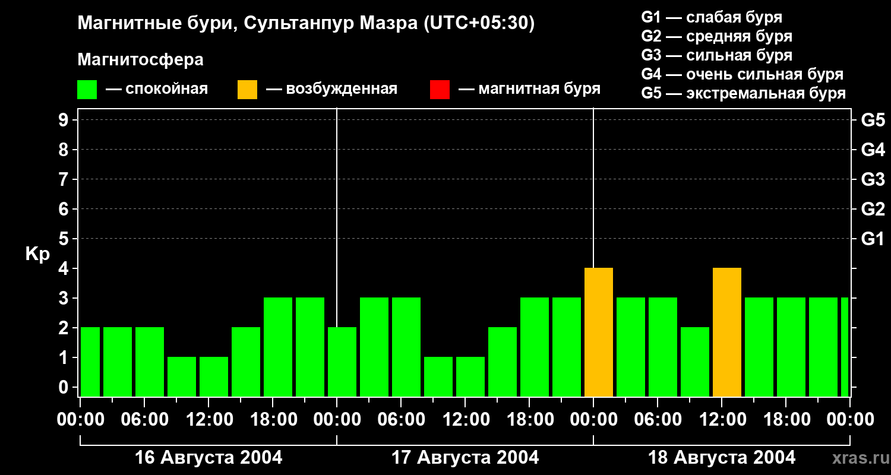Screen dimensions: 891x475
Task: Click the "G2" label on the right axis
Action: click(x=873, y=209)
